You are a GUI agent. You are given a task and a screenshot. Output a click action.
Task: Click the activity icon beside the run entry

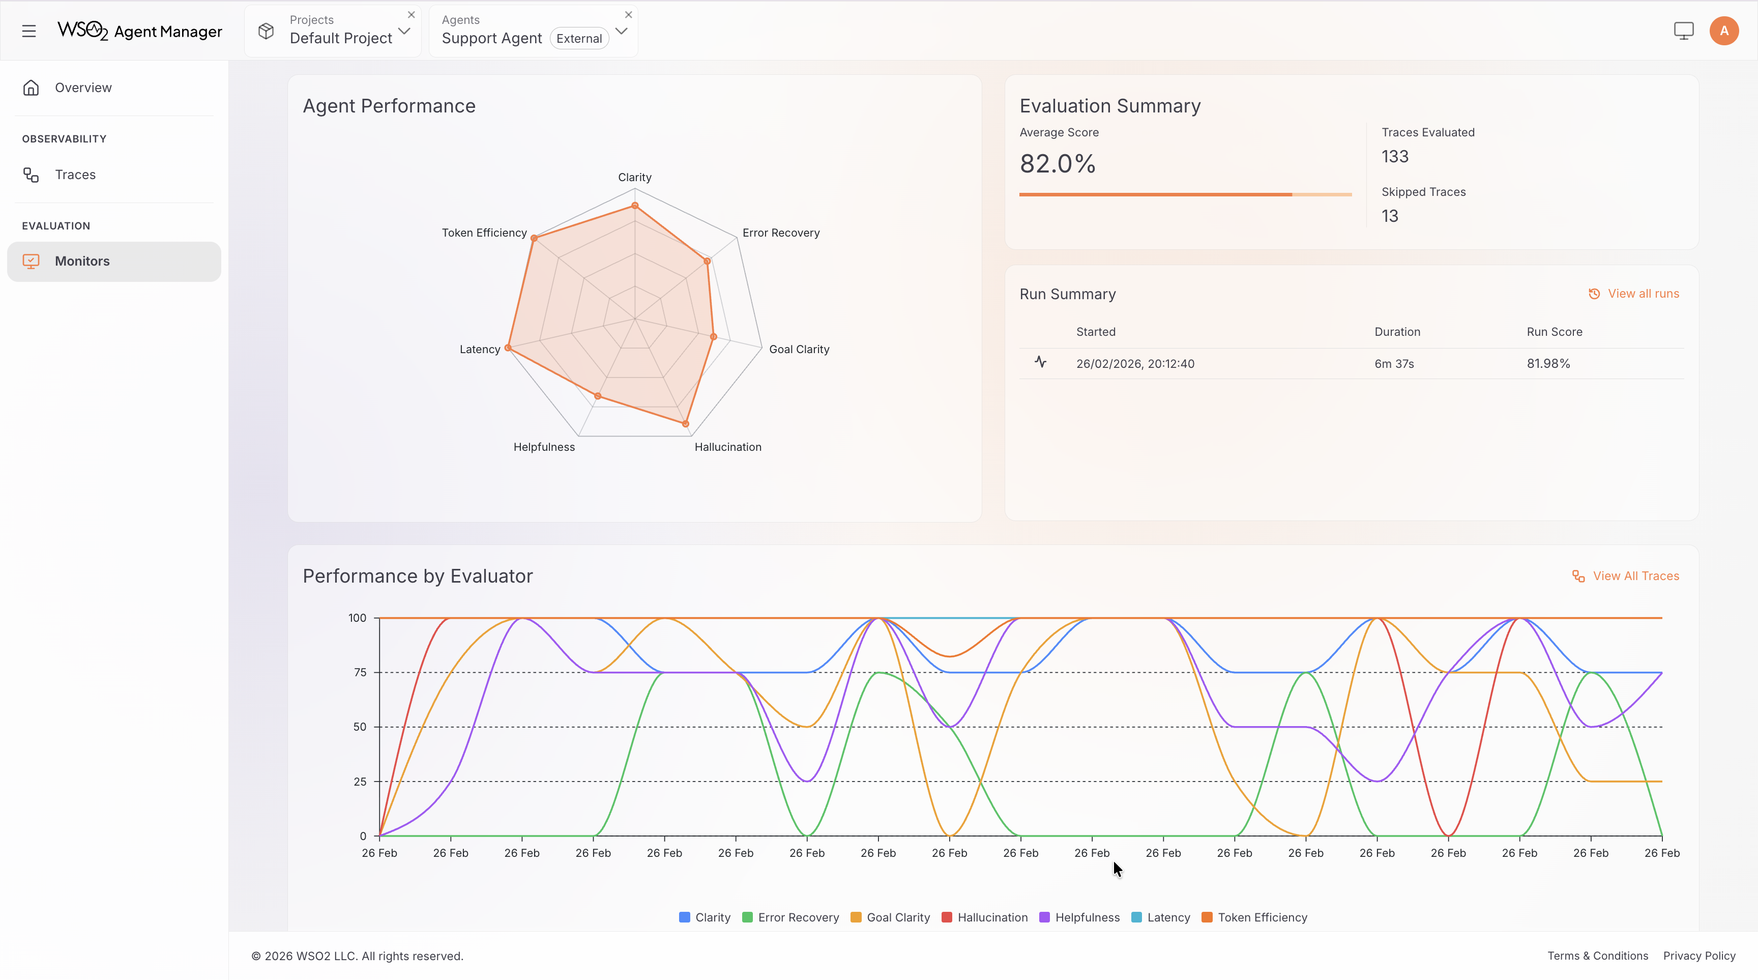click(1040, 362)
